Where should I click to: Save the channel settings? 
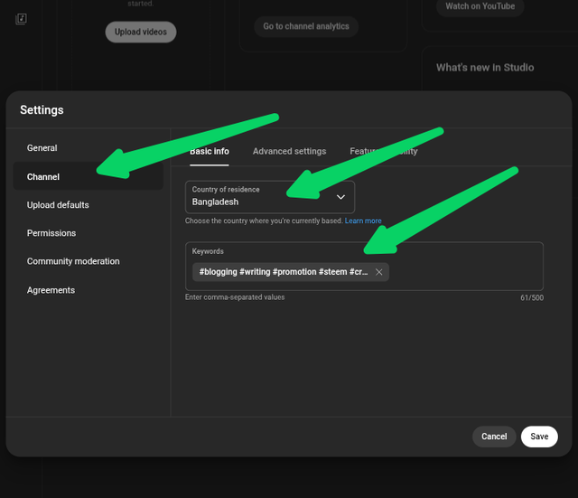(x=539, y=437)
